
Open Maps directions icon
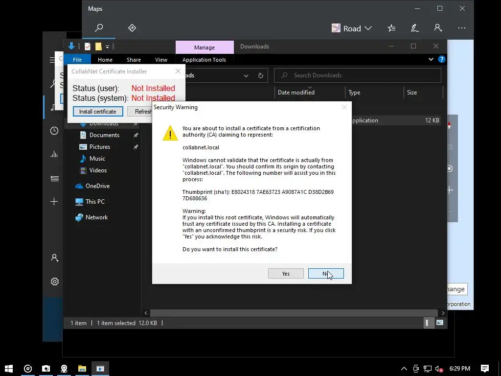tap(132, 28)
